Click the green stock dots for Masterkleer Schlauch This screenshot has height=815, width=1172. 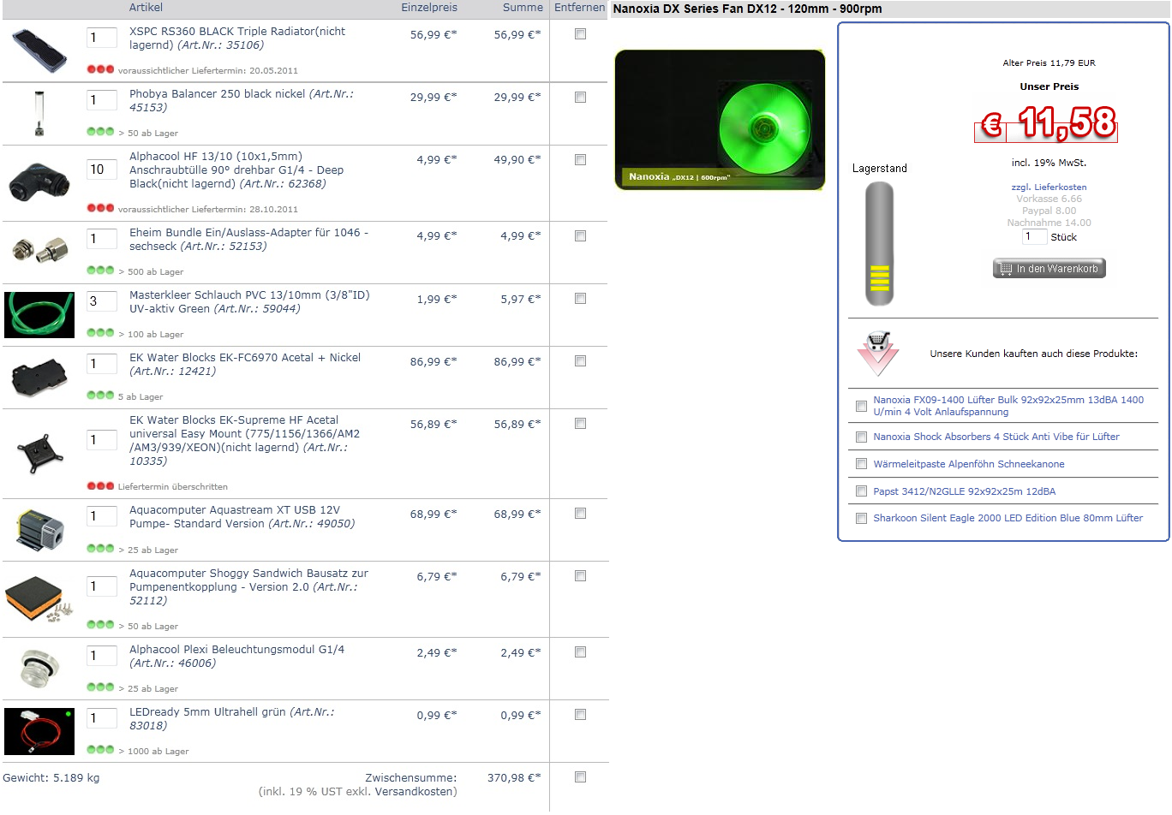click(100, 333)
